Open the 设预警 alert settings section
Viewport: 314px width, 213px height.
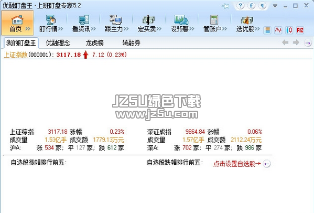click(x=182, y=23)
